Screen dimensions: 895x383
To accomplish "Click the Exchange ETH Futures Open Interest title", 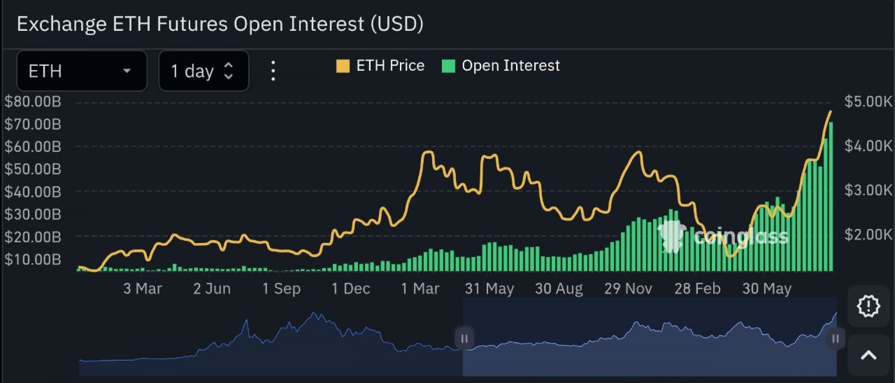I will coord(220,24).
